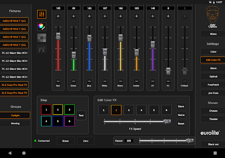Open the Menu button
The width and height of the screenshot is (225, 158).
[x=213, y=34]
